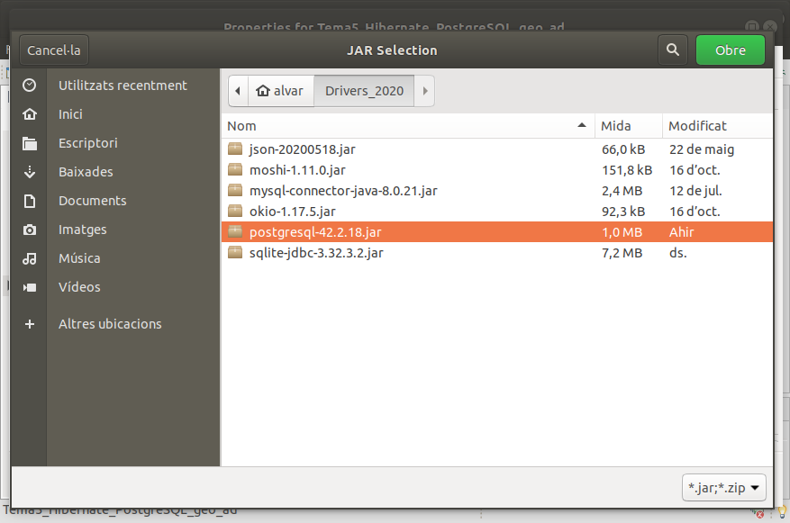Image resolution: width=790 pixels, height=523 pixels.
Task: Click the Drivers_2020 path button
Action: coord(364,91)
